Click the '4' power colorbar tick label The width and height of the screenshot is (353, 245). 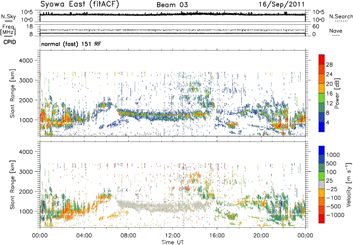pyautogui.click(x=328, y=122)
